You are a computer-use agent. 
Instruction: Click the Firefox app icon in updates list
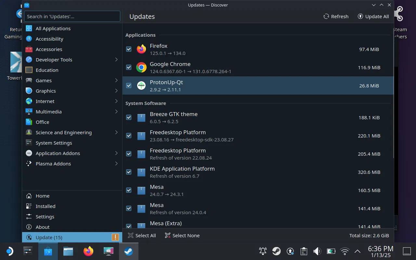141,49
